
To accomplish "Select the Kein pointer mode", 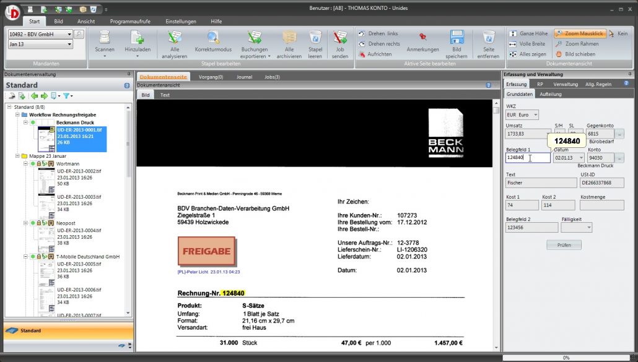I will (x=618, y=33).
